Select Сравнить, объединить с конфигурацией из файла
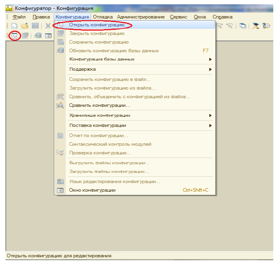 [x=135, y=97]
